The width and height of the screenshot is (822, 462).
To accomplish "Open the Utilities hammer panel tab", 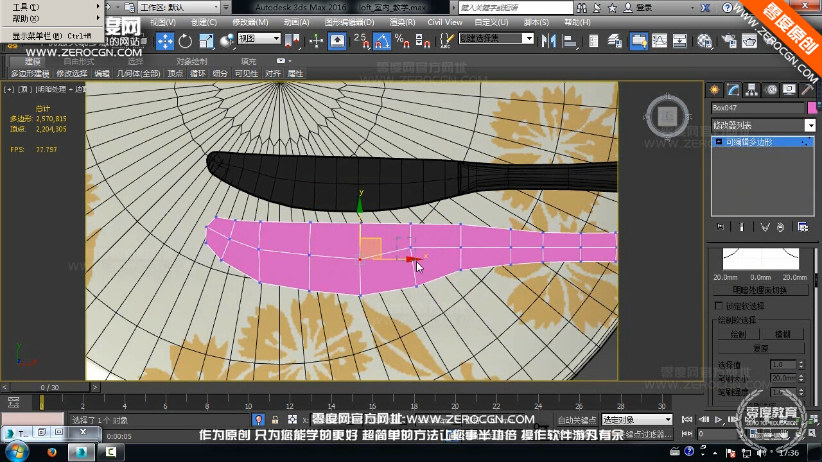I will 808,90.
